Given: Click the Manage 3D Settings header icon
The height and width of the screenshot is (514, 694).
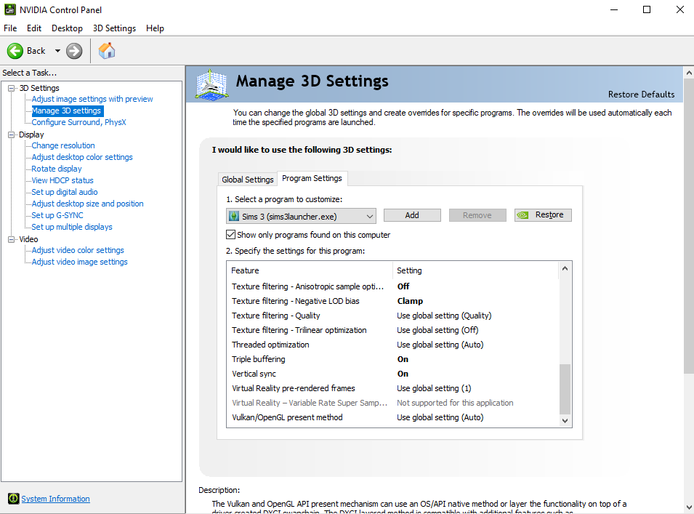Looking at the screenshot, I should pos(212,84).
